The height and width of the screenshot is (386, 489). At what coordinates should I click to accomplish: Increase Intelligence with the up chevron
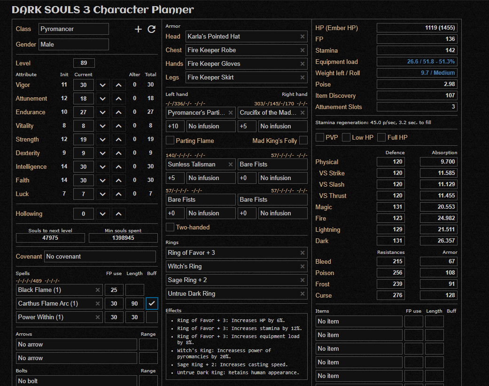(118, 167)
